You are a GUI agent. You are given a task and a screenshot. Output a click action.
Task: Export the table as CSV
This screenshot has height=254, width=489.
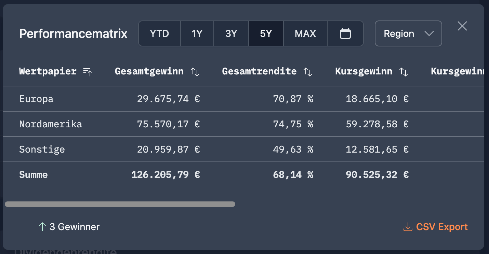pyautogui.click(x=441, y=227)
